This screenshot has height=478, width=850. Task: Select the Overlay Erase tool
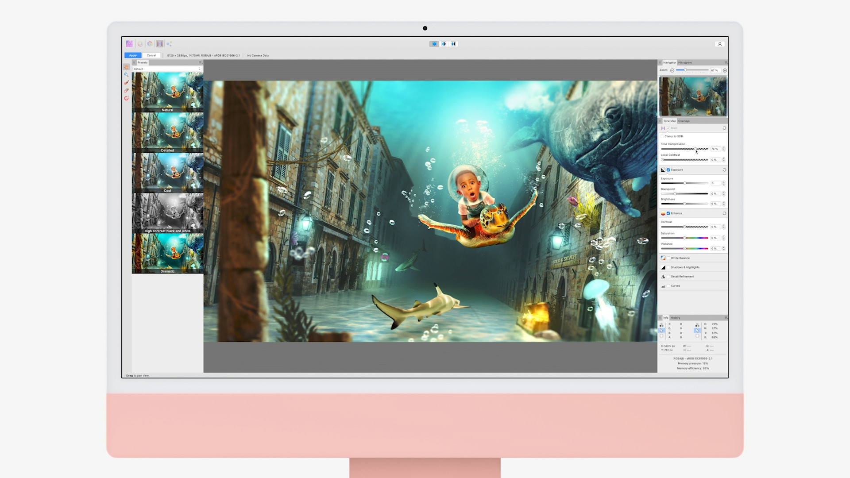click(x=126, y=90)
